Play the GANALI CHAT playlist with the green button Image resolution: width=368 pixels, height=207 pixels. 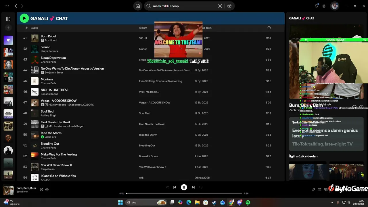click(x=24, y=18)
